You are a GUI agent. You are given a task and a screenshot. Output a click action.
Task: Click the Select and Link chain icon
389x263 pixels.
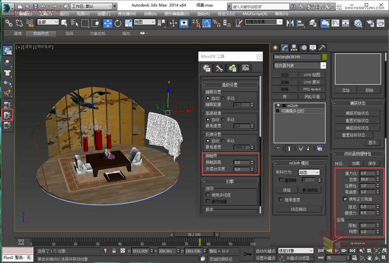pyautogui.click(x=9, y=23)
